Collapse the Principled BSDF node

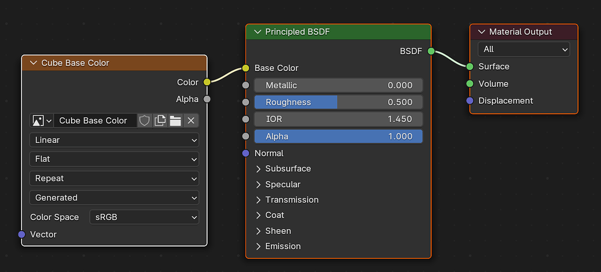point(257,32)
